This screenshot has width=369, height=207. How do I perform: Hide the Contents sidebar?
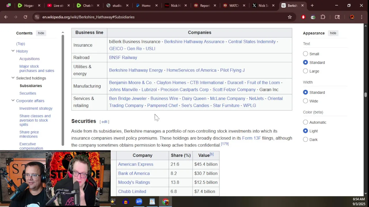tap(41, 33)
